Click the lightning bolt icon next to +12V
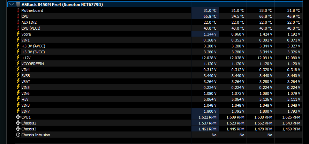Screen dimensions: 309x144 18,58
